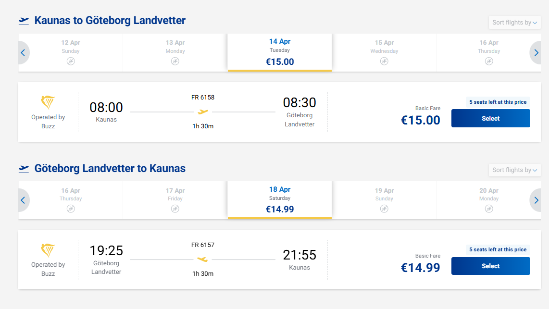Select the 14 Apr Tuesday date tab
Screen dimensions: 549x309
click(280, 52)
